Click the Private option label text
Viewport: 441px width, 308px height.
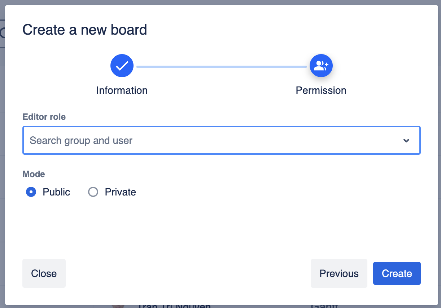(120, 192)
